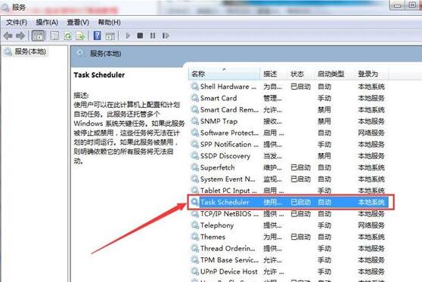Stop the service with the stop button
The width and height of the screenshot is (422, 282).
point(140,35)
